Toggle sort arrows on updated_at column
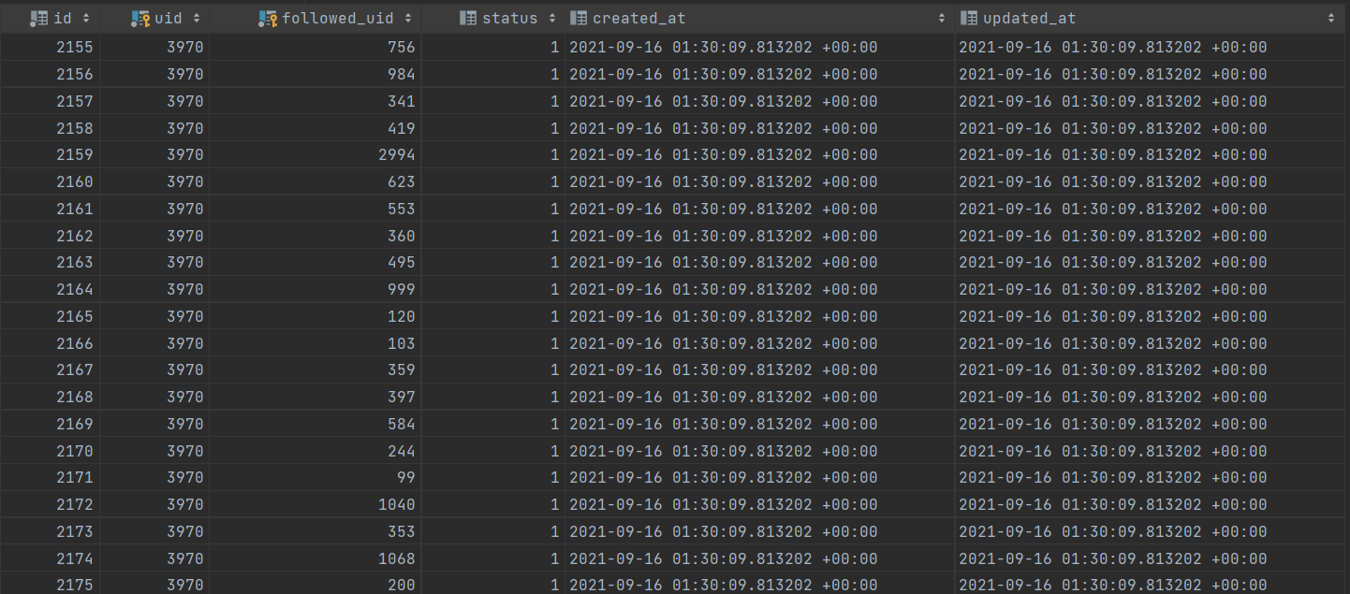The height and width of the screenshot is (594, 1350). pyautogui.click(x=1331, y=18)
